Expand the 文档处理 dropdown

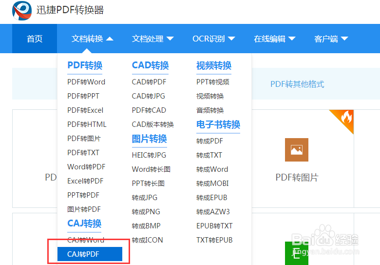tap(152, 39)
